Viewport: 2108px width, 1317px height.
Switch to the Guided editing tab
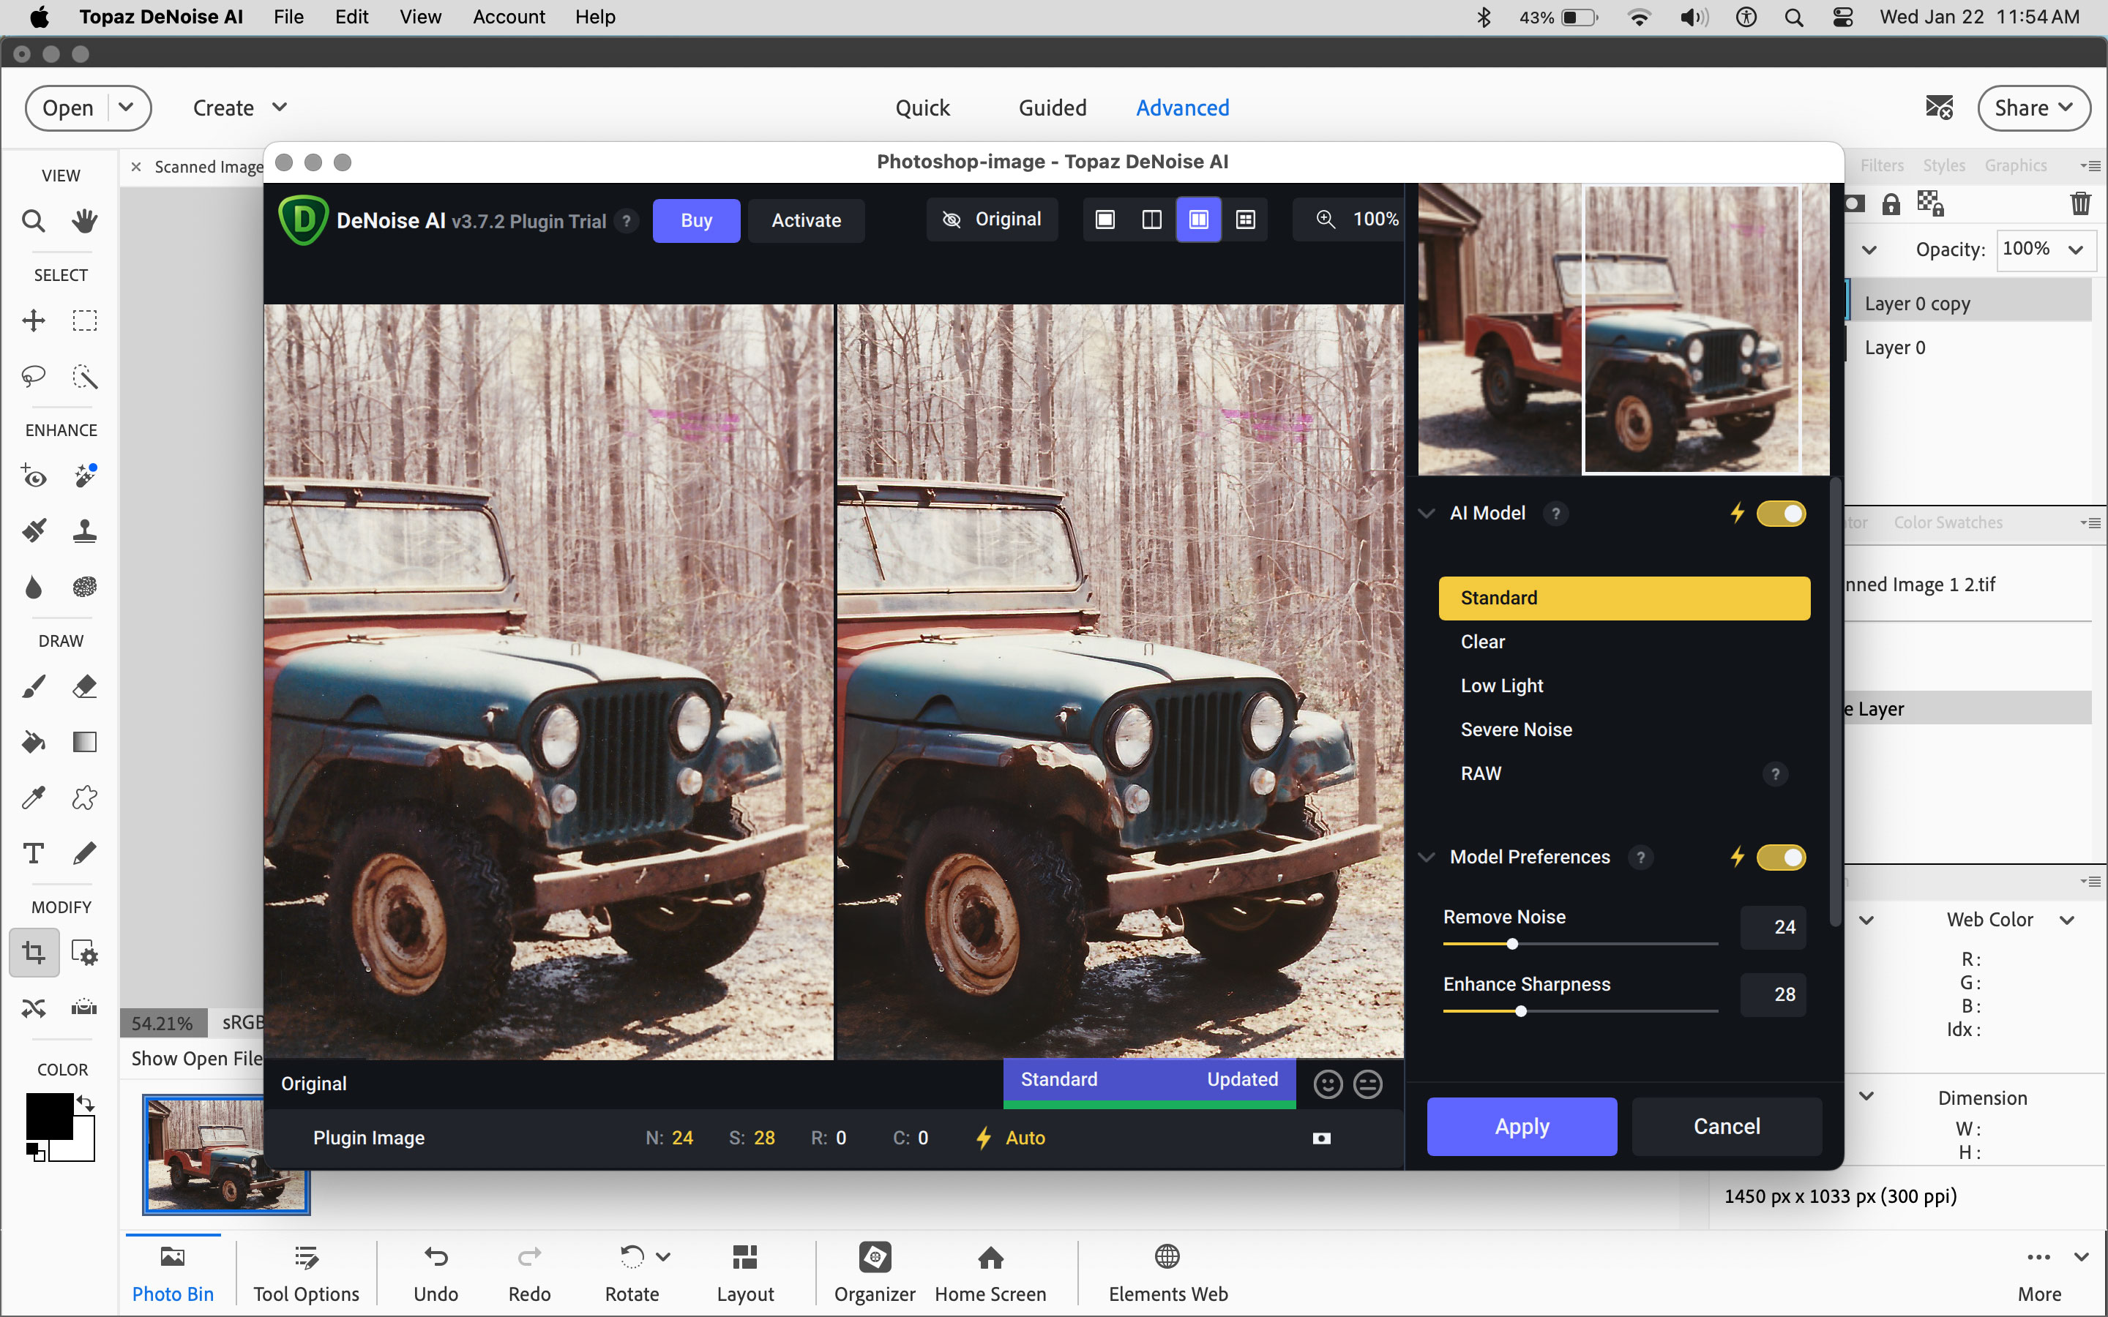pyautogui.click(x=1051, y=107)
